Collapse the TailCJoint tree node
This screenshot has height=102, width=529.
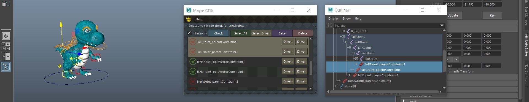coord(350,48)
